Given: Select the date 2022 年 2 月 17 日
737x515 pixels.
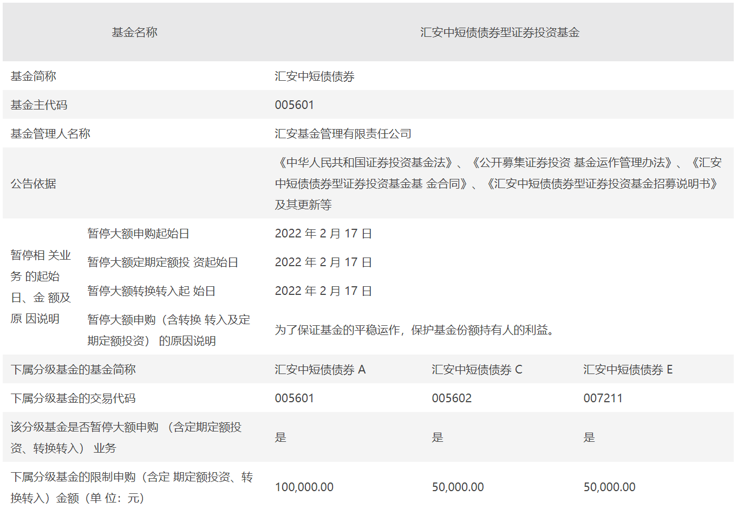Looking at the screenshot, I should click(x=323, y=233).
